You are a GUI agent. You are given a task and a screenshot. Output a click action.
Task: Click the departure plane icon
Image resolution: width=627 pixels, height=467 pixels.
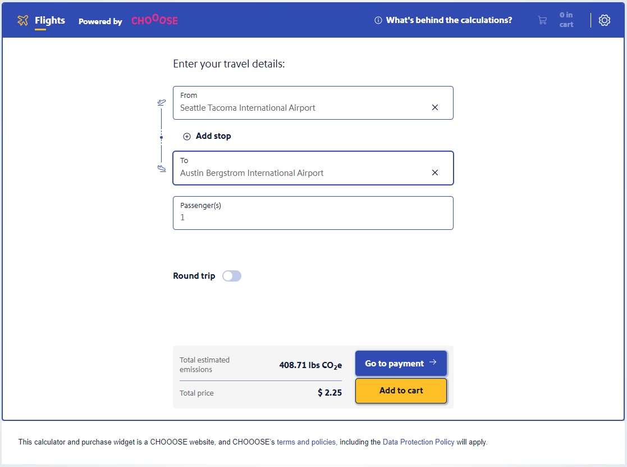pos(162,102)
